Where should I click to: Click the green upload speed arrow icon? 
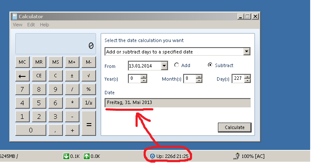87,156
